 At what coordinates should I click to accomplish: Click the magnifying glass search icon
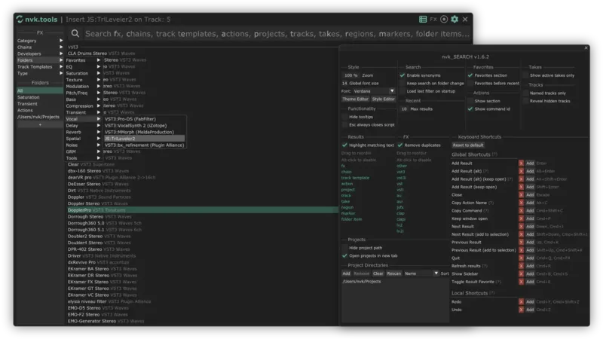click(x=75, y=34)
